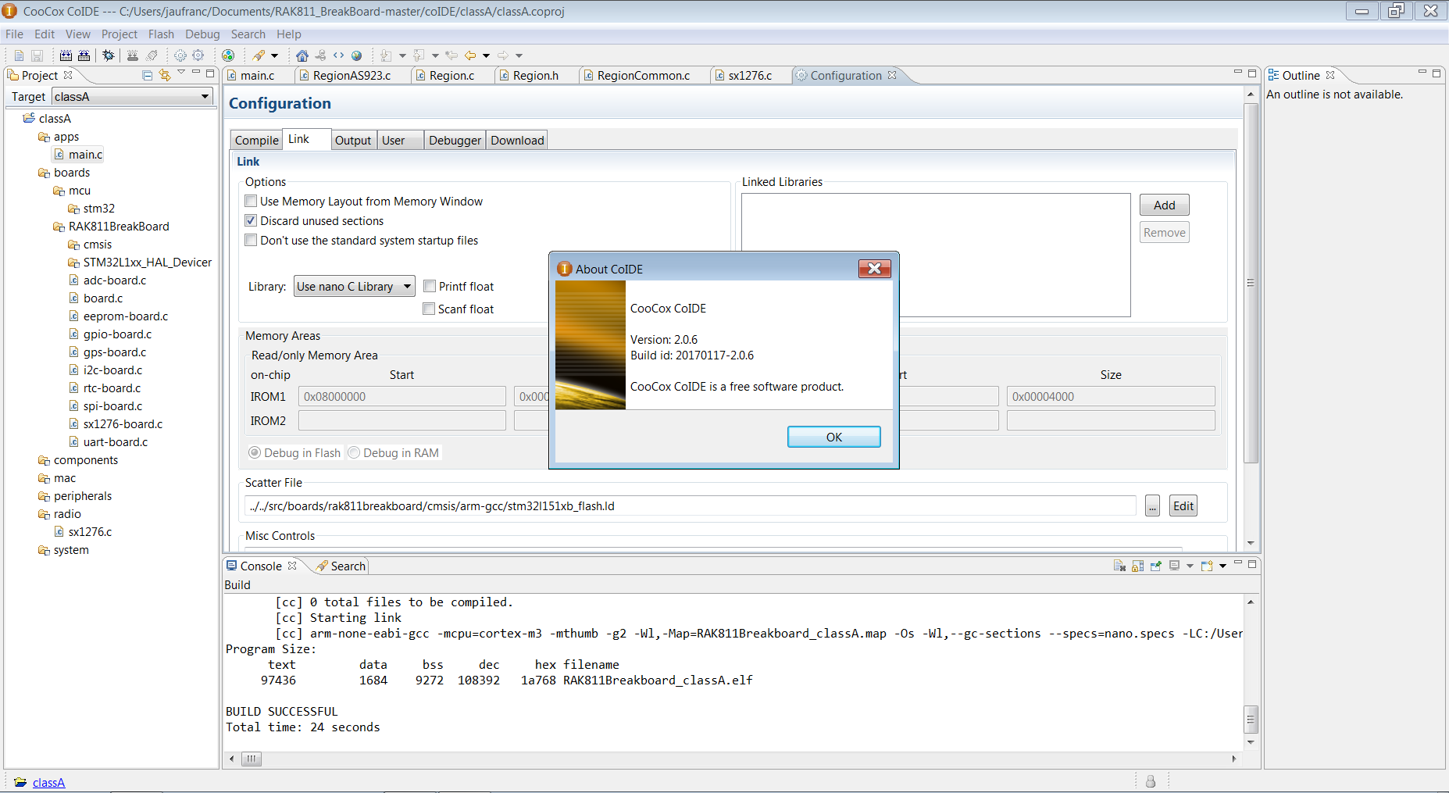Click the Home welcome icon in toolbar
The image size is (1449, 793).
[x=302, y=55]
